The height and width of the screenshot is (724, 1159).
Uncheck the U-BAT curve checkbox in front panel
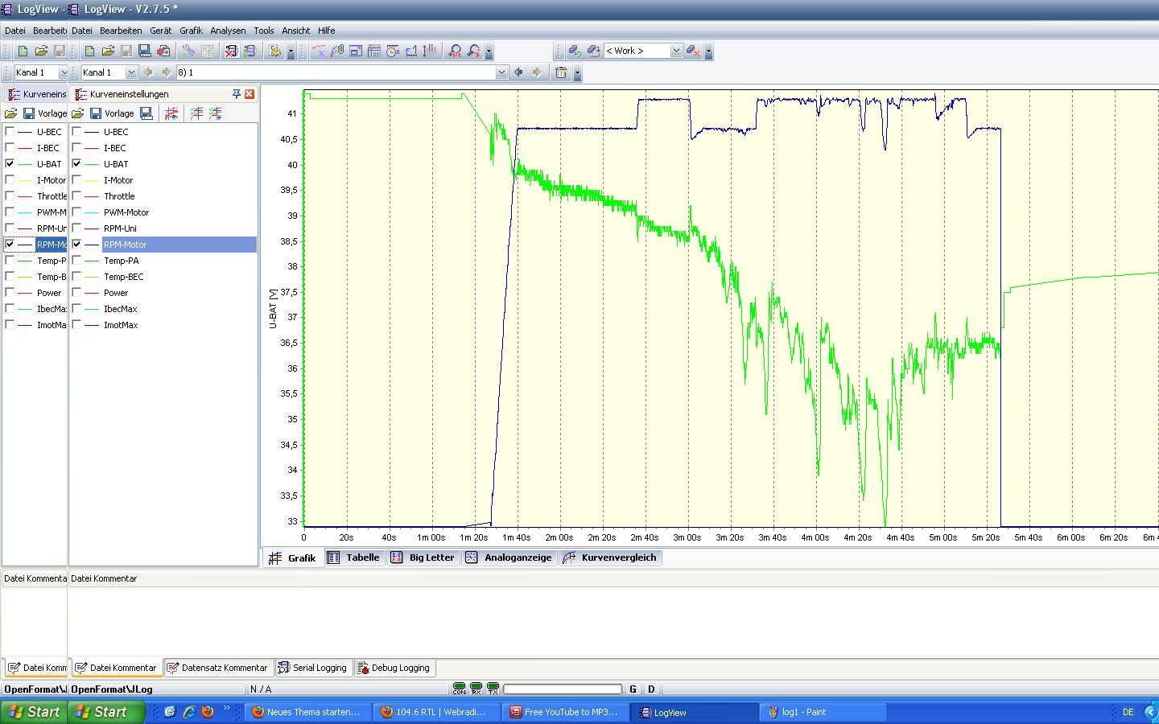76,164
